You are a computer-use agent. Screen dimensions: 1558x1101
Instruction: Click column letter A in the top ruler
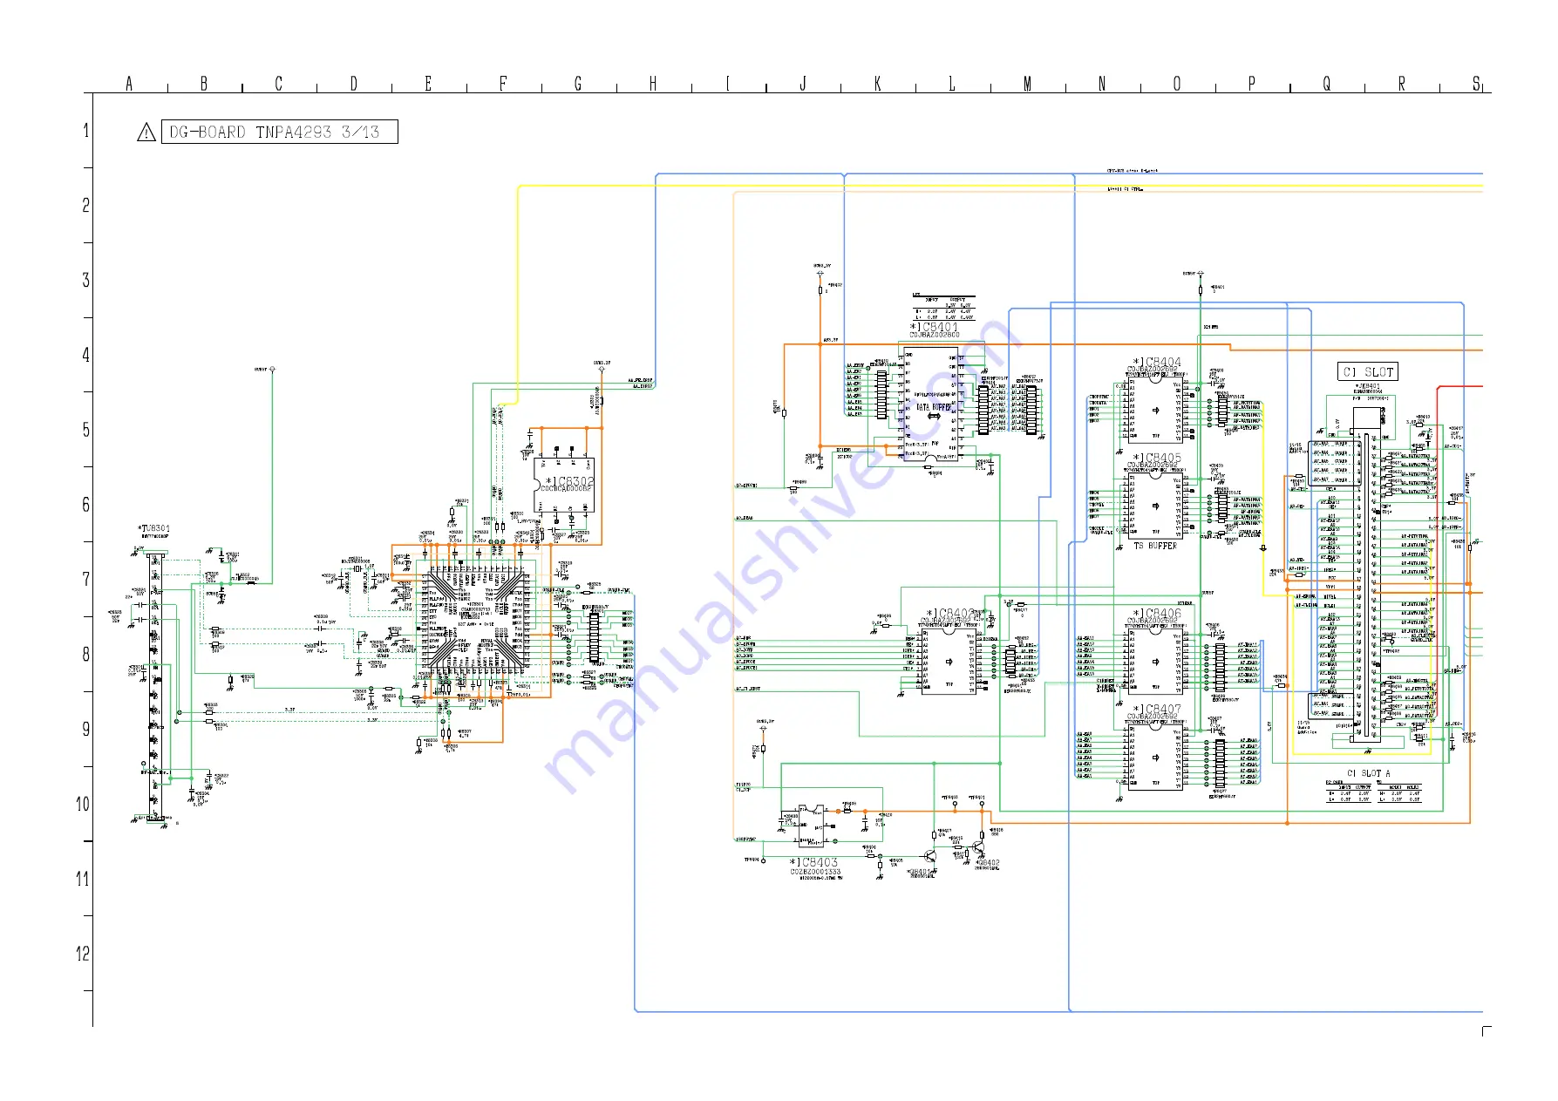pos(129,84)
